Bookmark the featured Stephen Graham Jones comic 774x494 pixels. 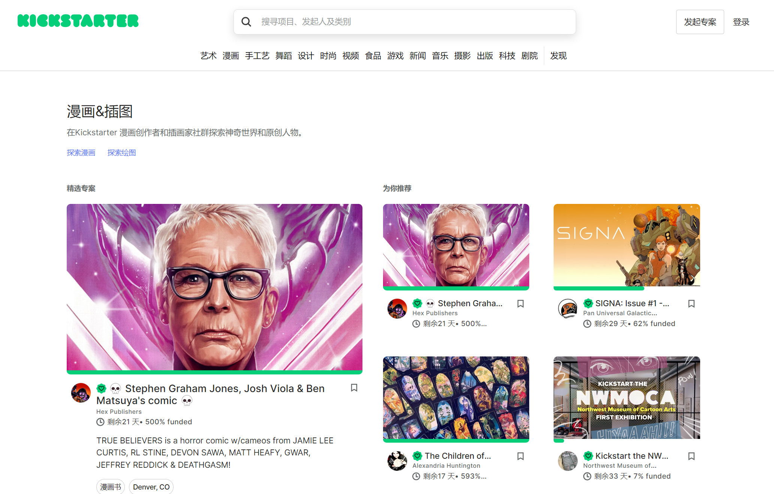(x=354, y=388)
